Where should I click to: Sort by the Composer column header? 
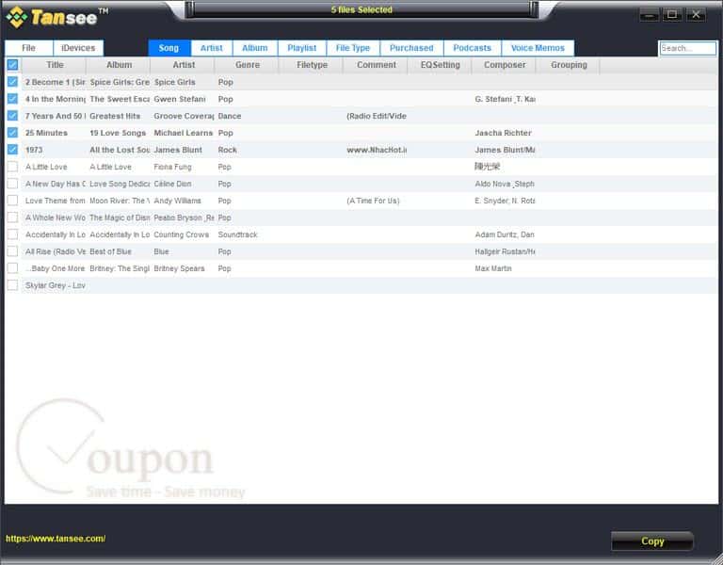504,65
